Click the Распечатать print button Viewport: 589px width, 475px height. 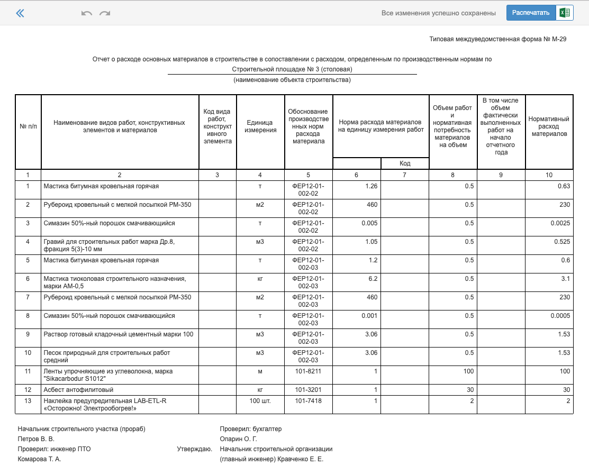click(x=531, y=13)
